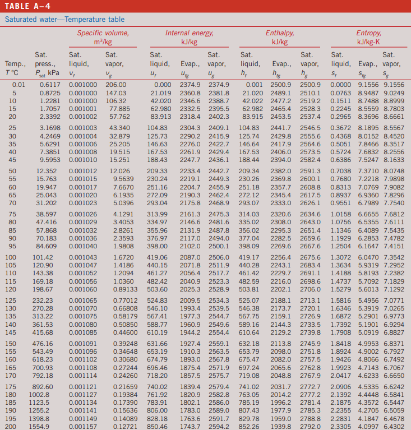Click saturation pressure 31.202
The image size is (411, 430).
(x=47, y=203)
